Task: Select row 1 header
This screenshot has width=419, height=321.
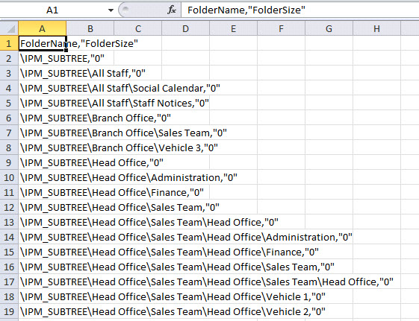Action: pos(9,43)
